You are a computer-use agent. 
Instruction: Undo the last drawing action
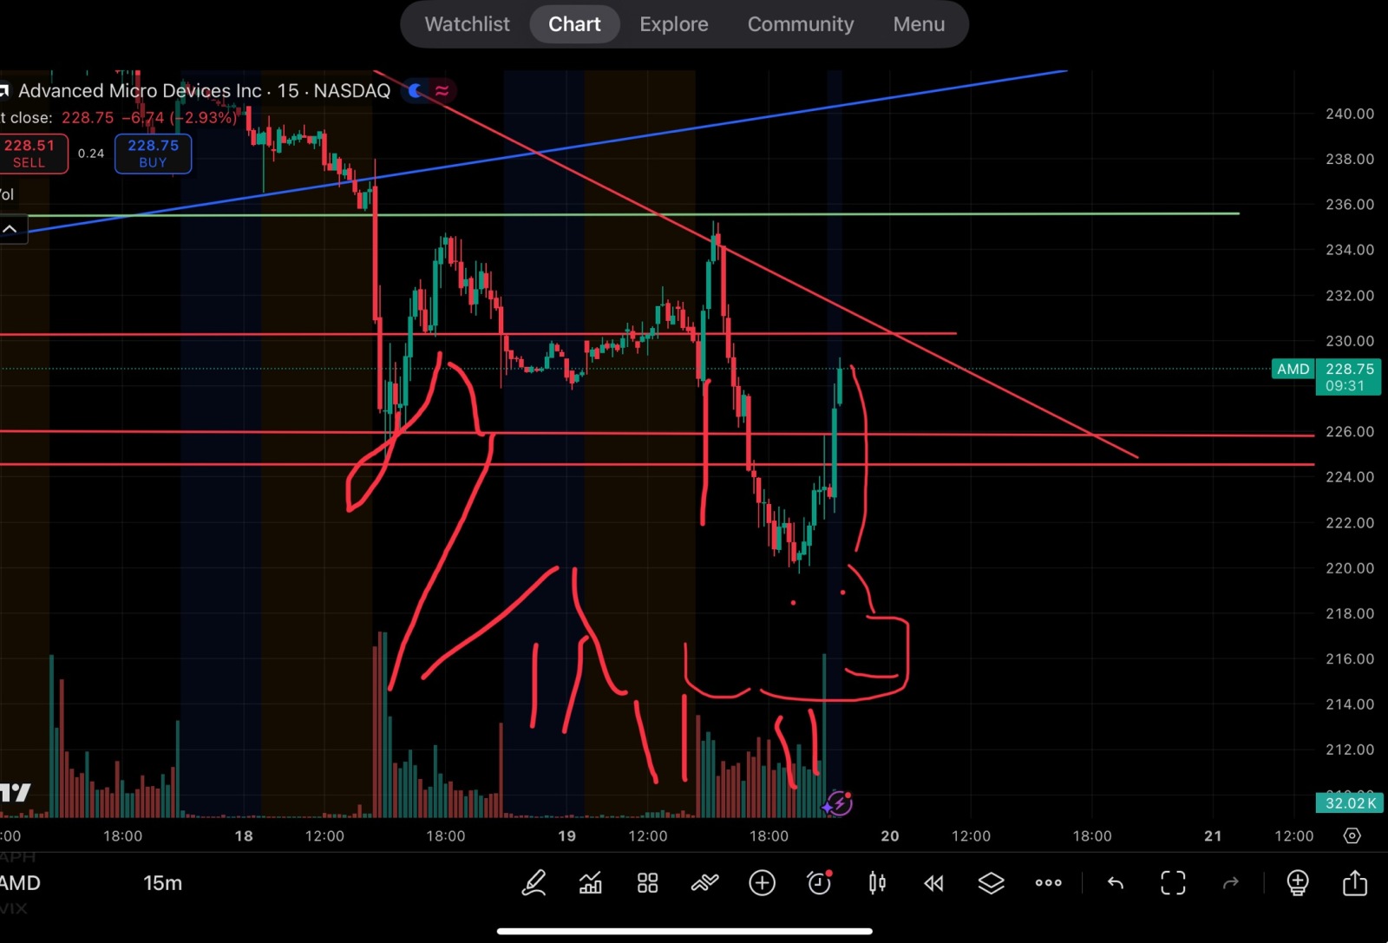1116,883
